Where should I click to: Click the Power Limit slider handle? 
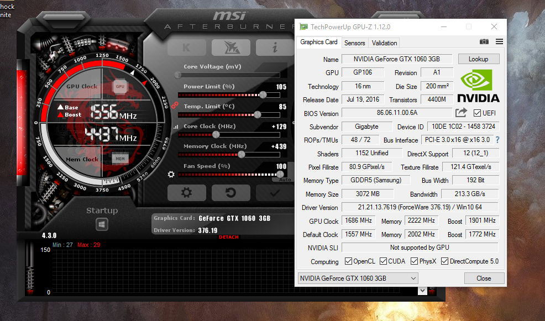[263, 94]
